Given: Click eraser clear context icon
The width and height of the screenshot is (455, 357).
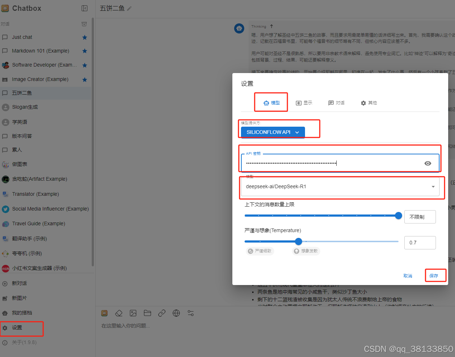Looking at the screenshot, I should [119, 313].
